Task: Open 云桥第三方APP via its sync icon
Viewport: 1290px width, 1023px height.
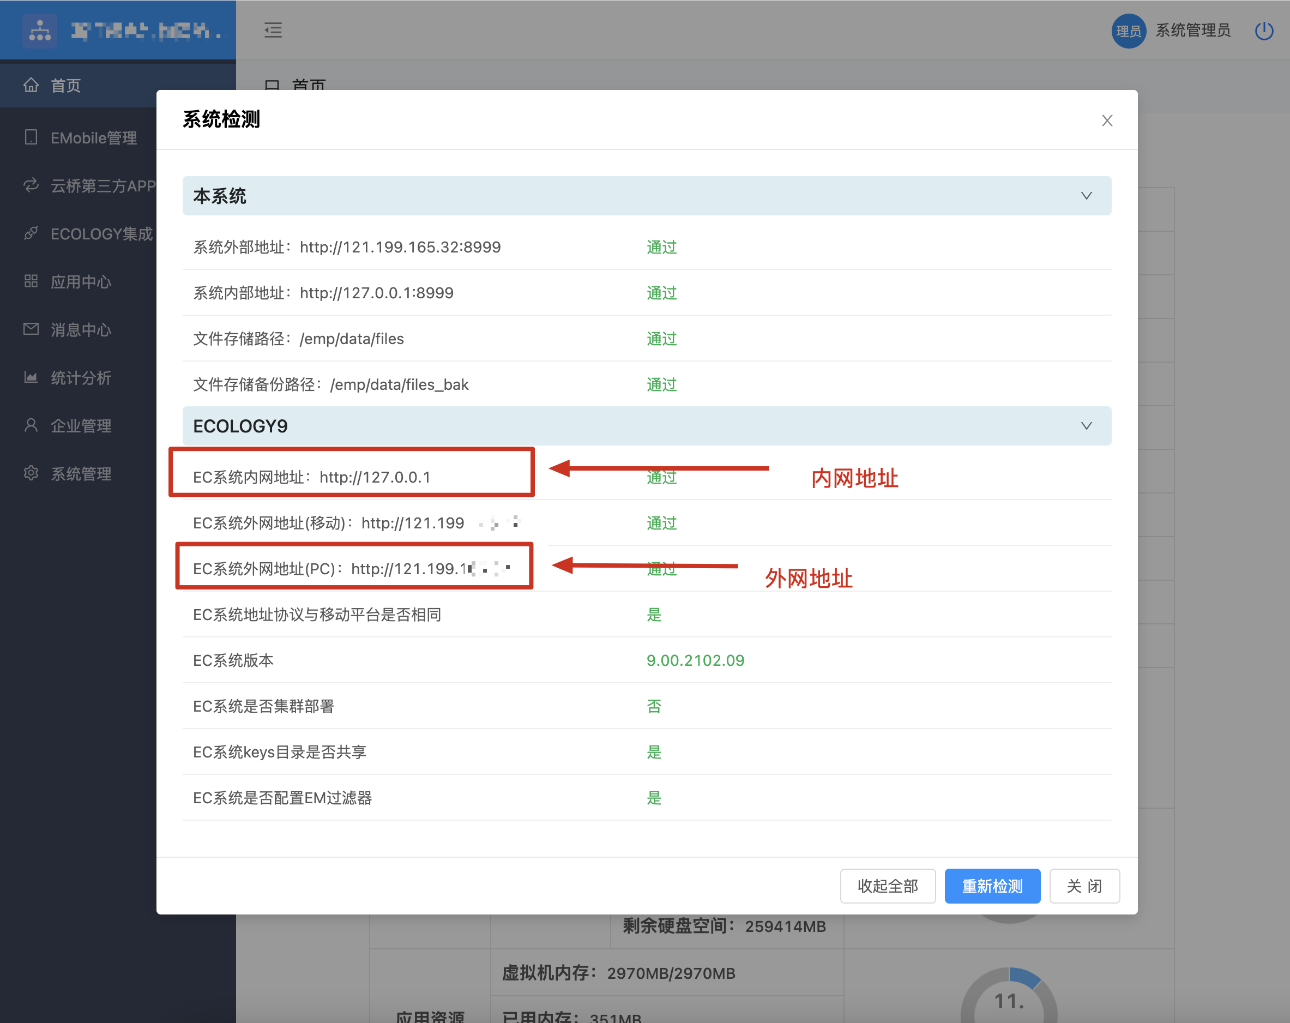Action: tap(32, 185)
